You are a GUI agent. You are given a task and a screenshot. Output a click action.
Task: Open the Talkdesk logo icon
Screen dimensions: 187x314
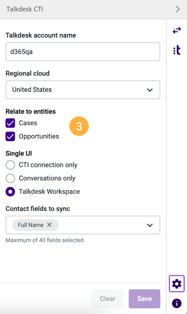[177, 50]
